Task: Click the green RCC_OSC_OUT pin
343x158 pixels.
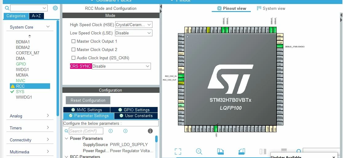Action: click(x=181, y=80)
